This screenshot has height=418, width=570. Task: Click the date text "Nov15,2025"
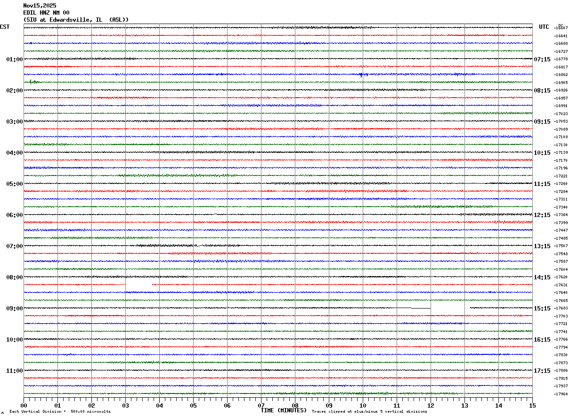tap(40, 6)
